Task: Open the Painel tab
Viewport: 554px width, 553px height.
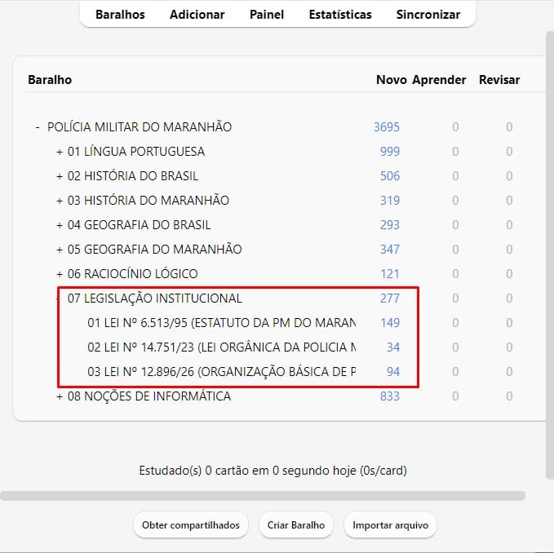Action: 267,15
